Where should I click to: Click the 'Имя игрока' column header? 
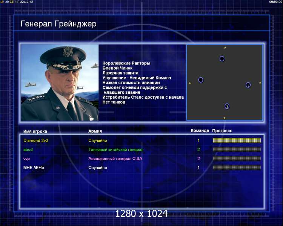point(35,131)
